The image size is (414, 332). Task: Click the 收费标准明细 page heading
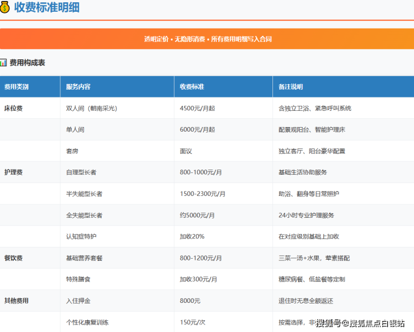click(x=47, y=7)
